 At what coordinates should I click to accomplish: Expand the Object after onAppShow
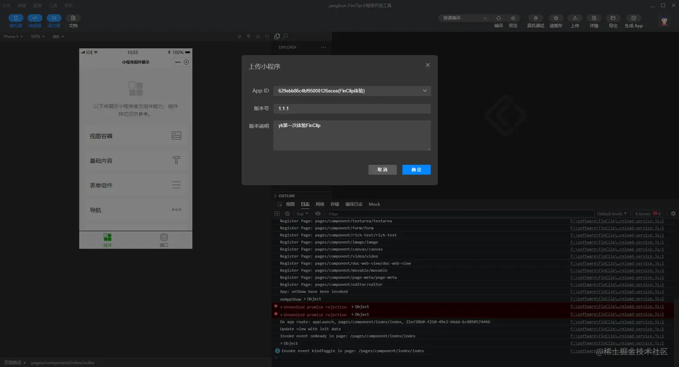tap(313, 299)
